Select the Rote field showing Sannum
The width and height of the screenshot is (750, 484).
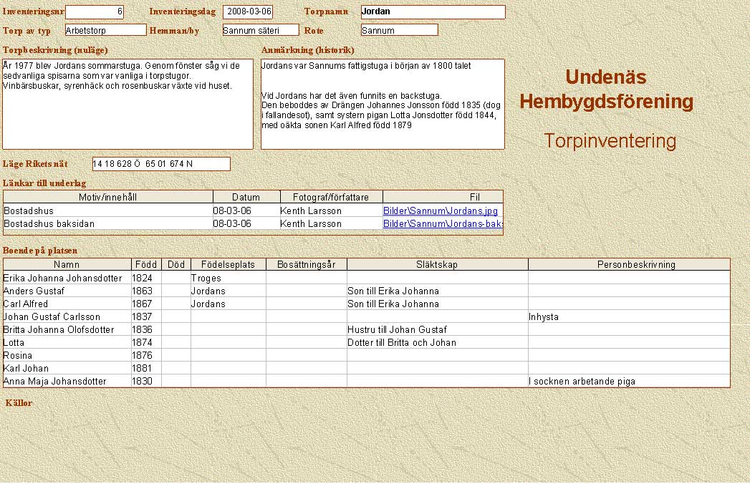point(399,30)
